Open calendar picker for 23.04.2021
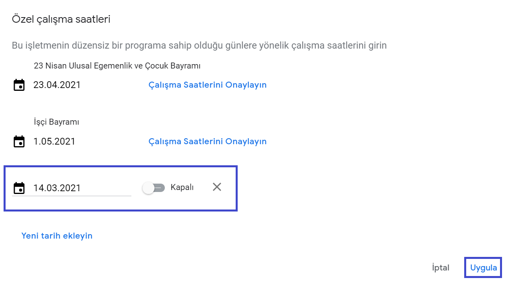This screenshot has height=282, width=506. (19, 85)
